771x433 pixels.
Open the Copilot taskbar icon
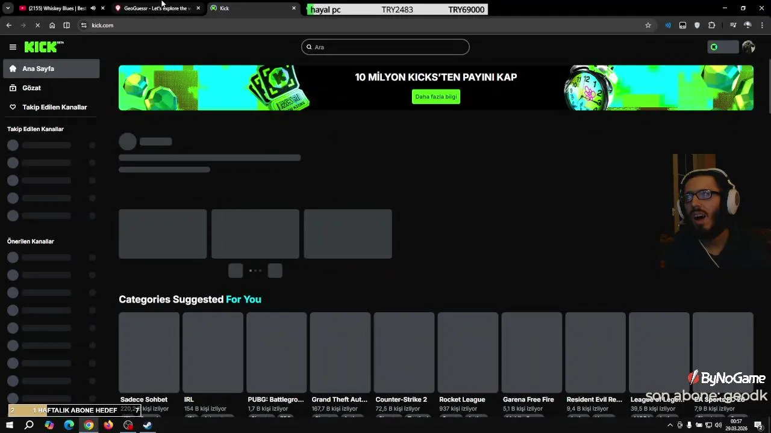pos(49,425)
